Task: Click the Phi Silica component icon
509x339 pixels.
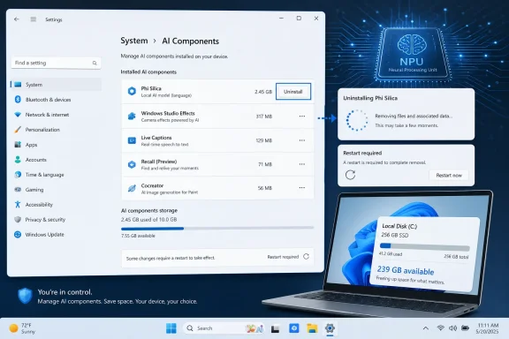Action: click(x=132, y=91)
